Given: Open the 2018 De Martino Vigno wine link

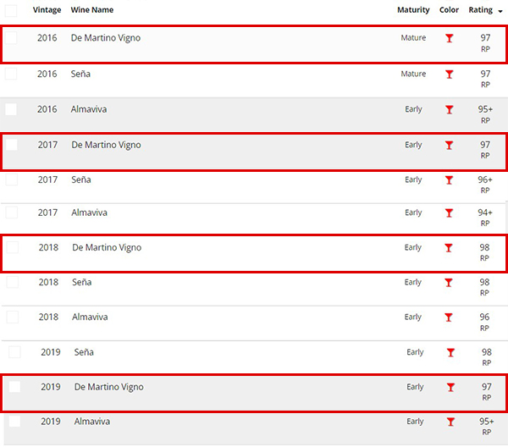Looking at the screenshot, I should coord(107,248).
